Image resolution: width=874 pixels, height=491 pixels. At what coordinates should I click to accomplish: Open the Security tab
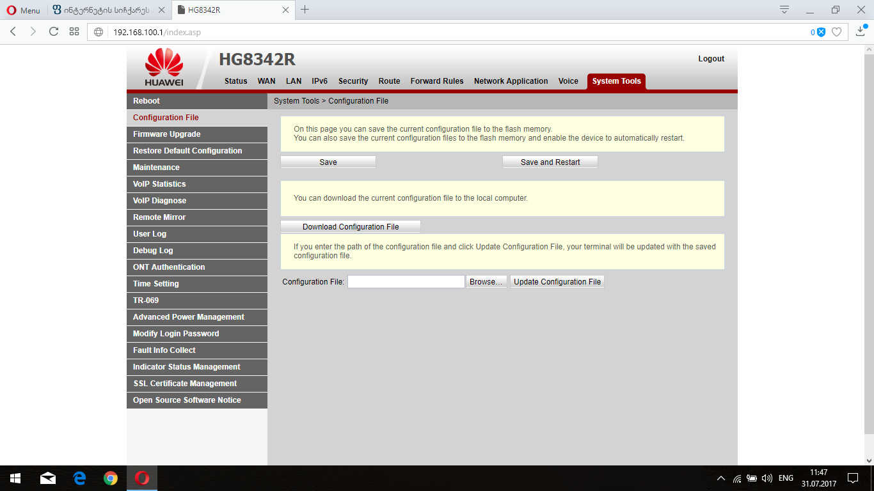(353, 81)
